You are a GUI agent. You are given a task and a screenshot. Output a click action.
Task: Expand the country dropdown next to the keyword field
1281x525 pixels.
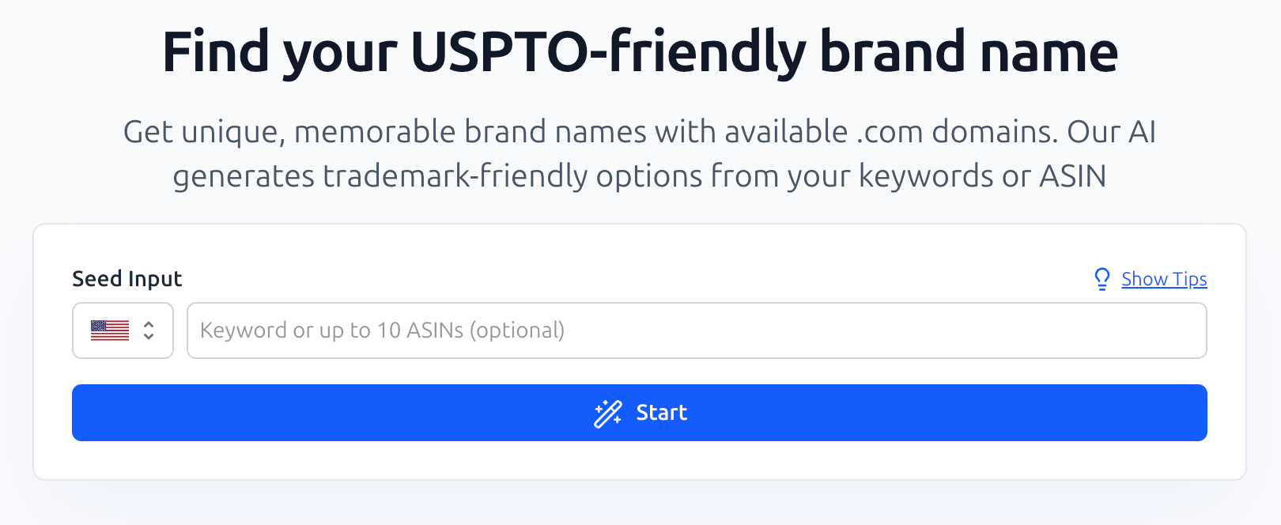click(123, 330)
